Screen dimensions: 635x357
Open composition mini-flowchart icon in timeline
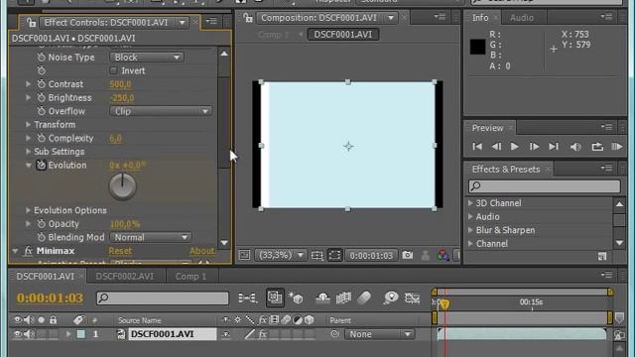247,298
